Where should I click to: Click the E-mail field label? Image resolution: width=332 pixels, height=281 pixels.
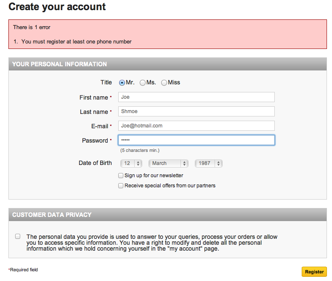(100, 126)
